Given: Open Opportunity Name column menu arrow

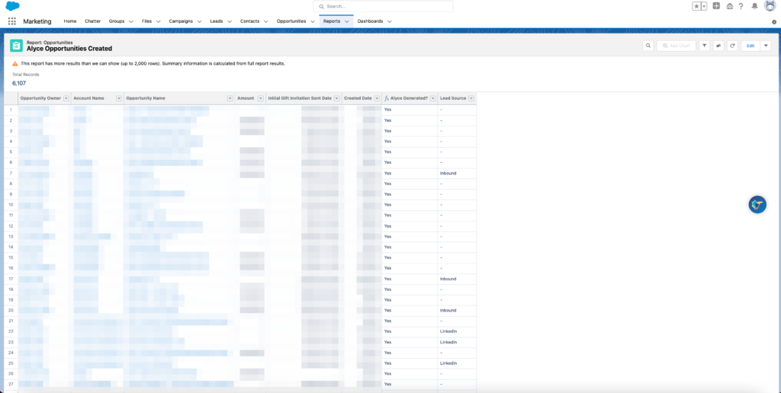Looking at the screenshot, I should [x=230, y=98].
